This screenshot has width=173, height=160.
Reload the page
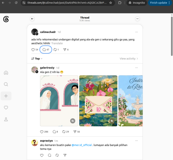click(16, 3)
